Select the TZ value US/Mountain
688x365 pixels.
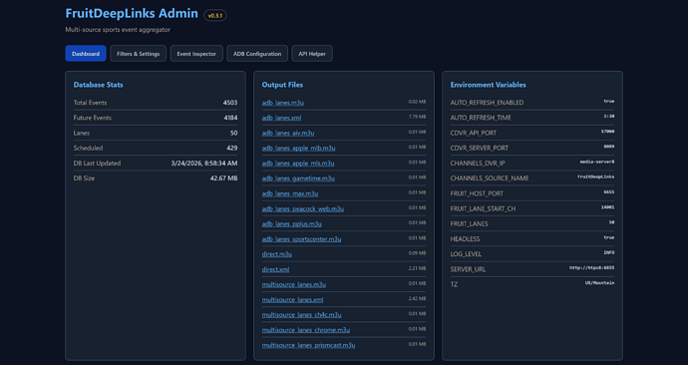click(600, 283)
